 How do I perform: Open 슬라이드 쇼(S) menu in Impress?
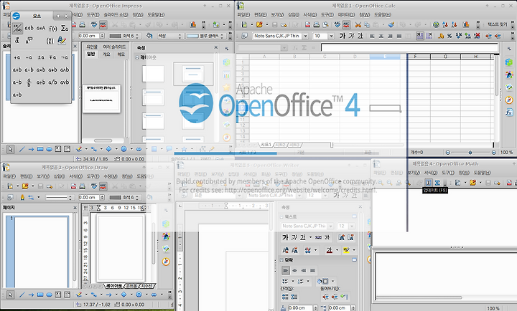[x=116, y=15]
